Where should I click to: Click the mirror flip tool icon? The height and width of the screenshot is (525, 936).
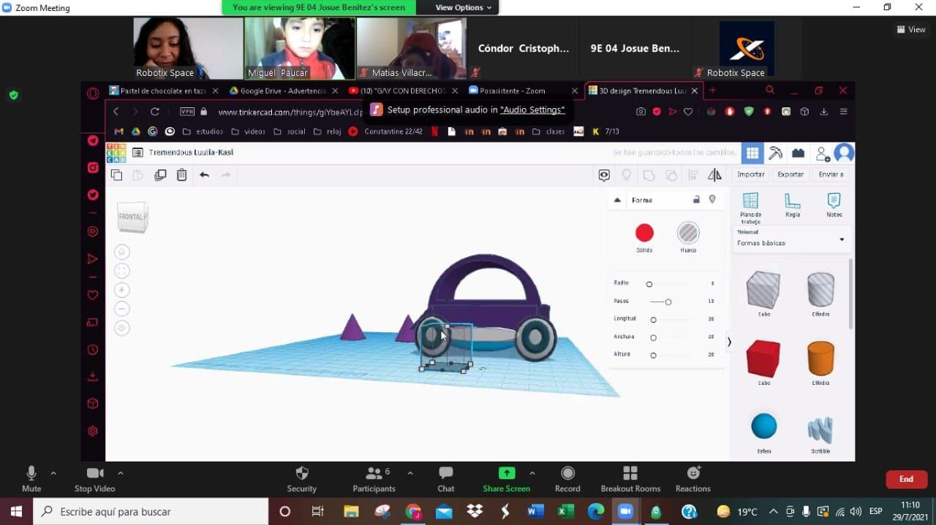pos(714,175)
